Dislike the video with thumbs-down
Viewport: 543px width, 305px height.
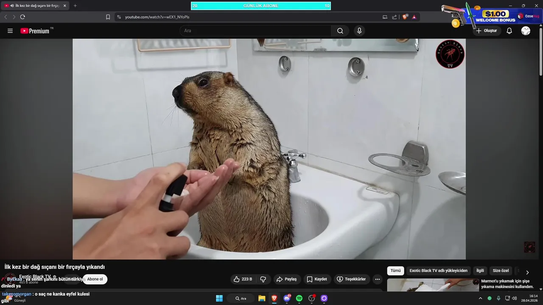pyautogui.click(x=263, y=279)
